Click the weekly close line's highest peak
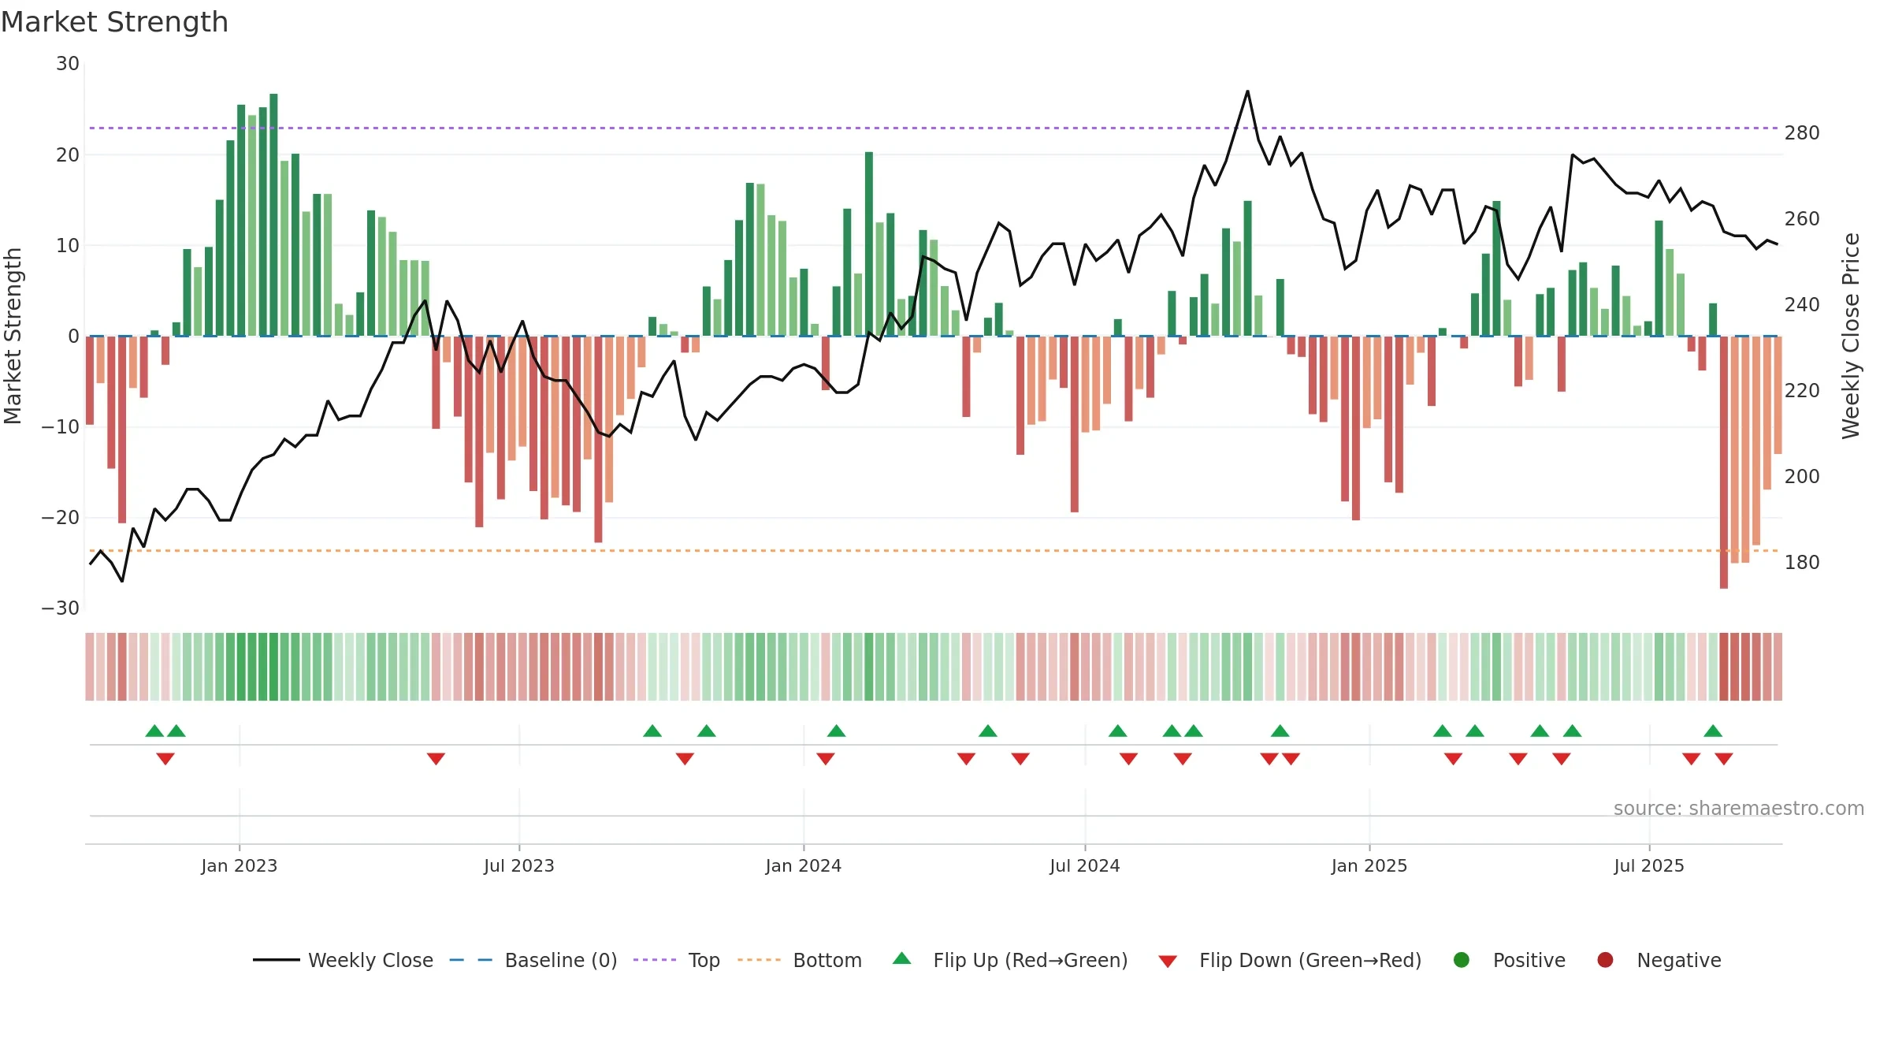 (1247, 91)
